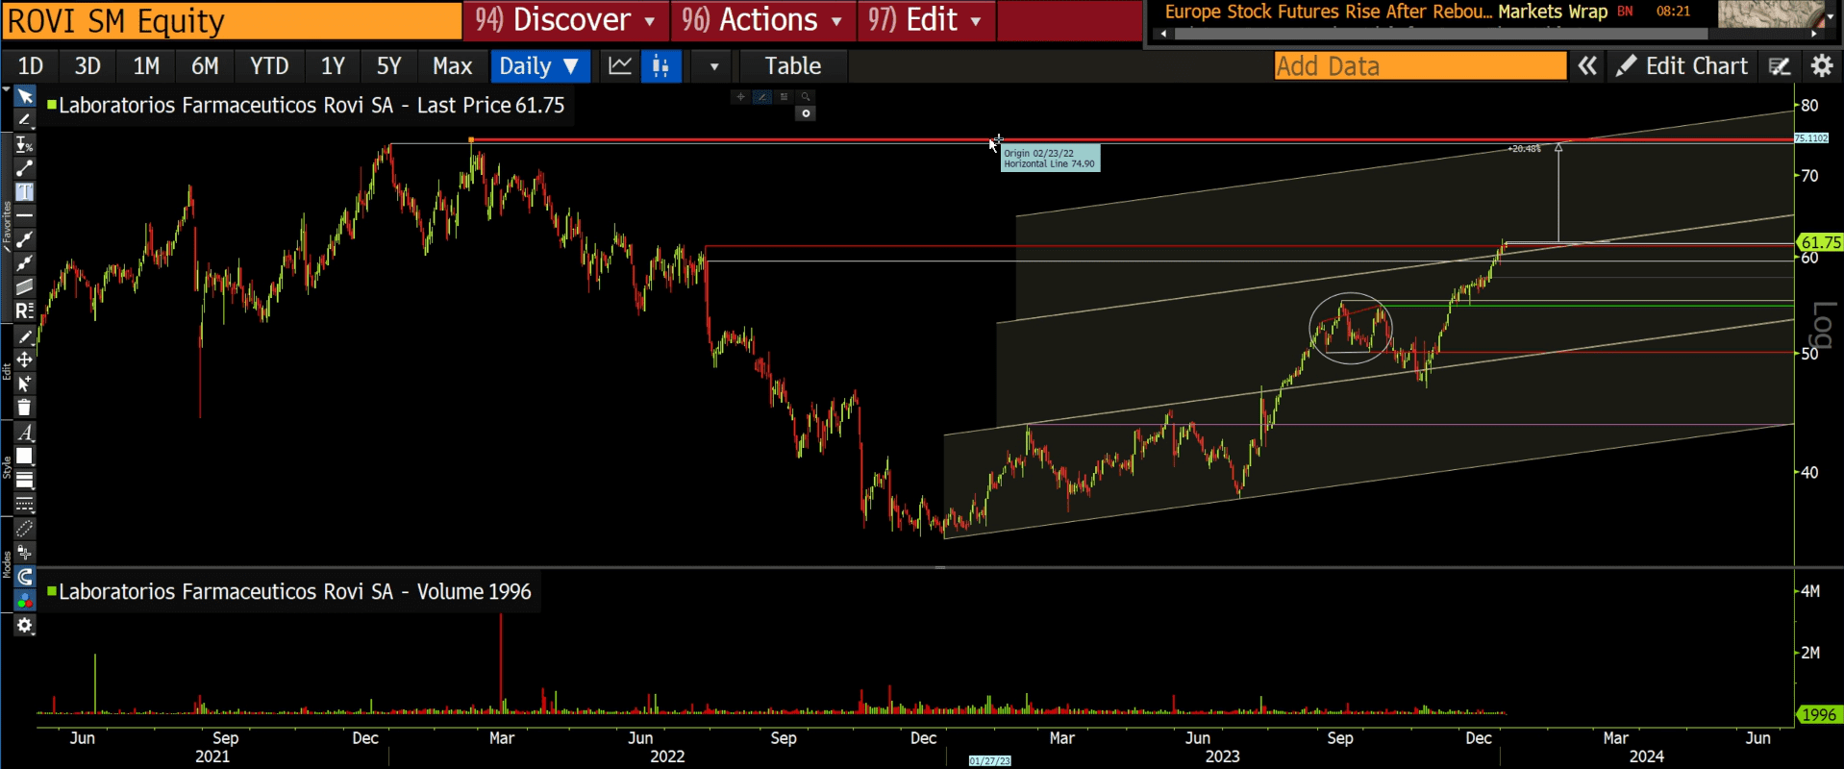
Task: Select the 1D time range
Action: (x=31, y=66)
